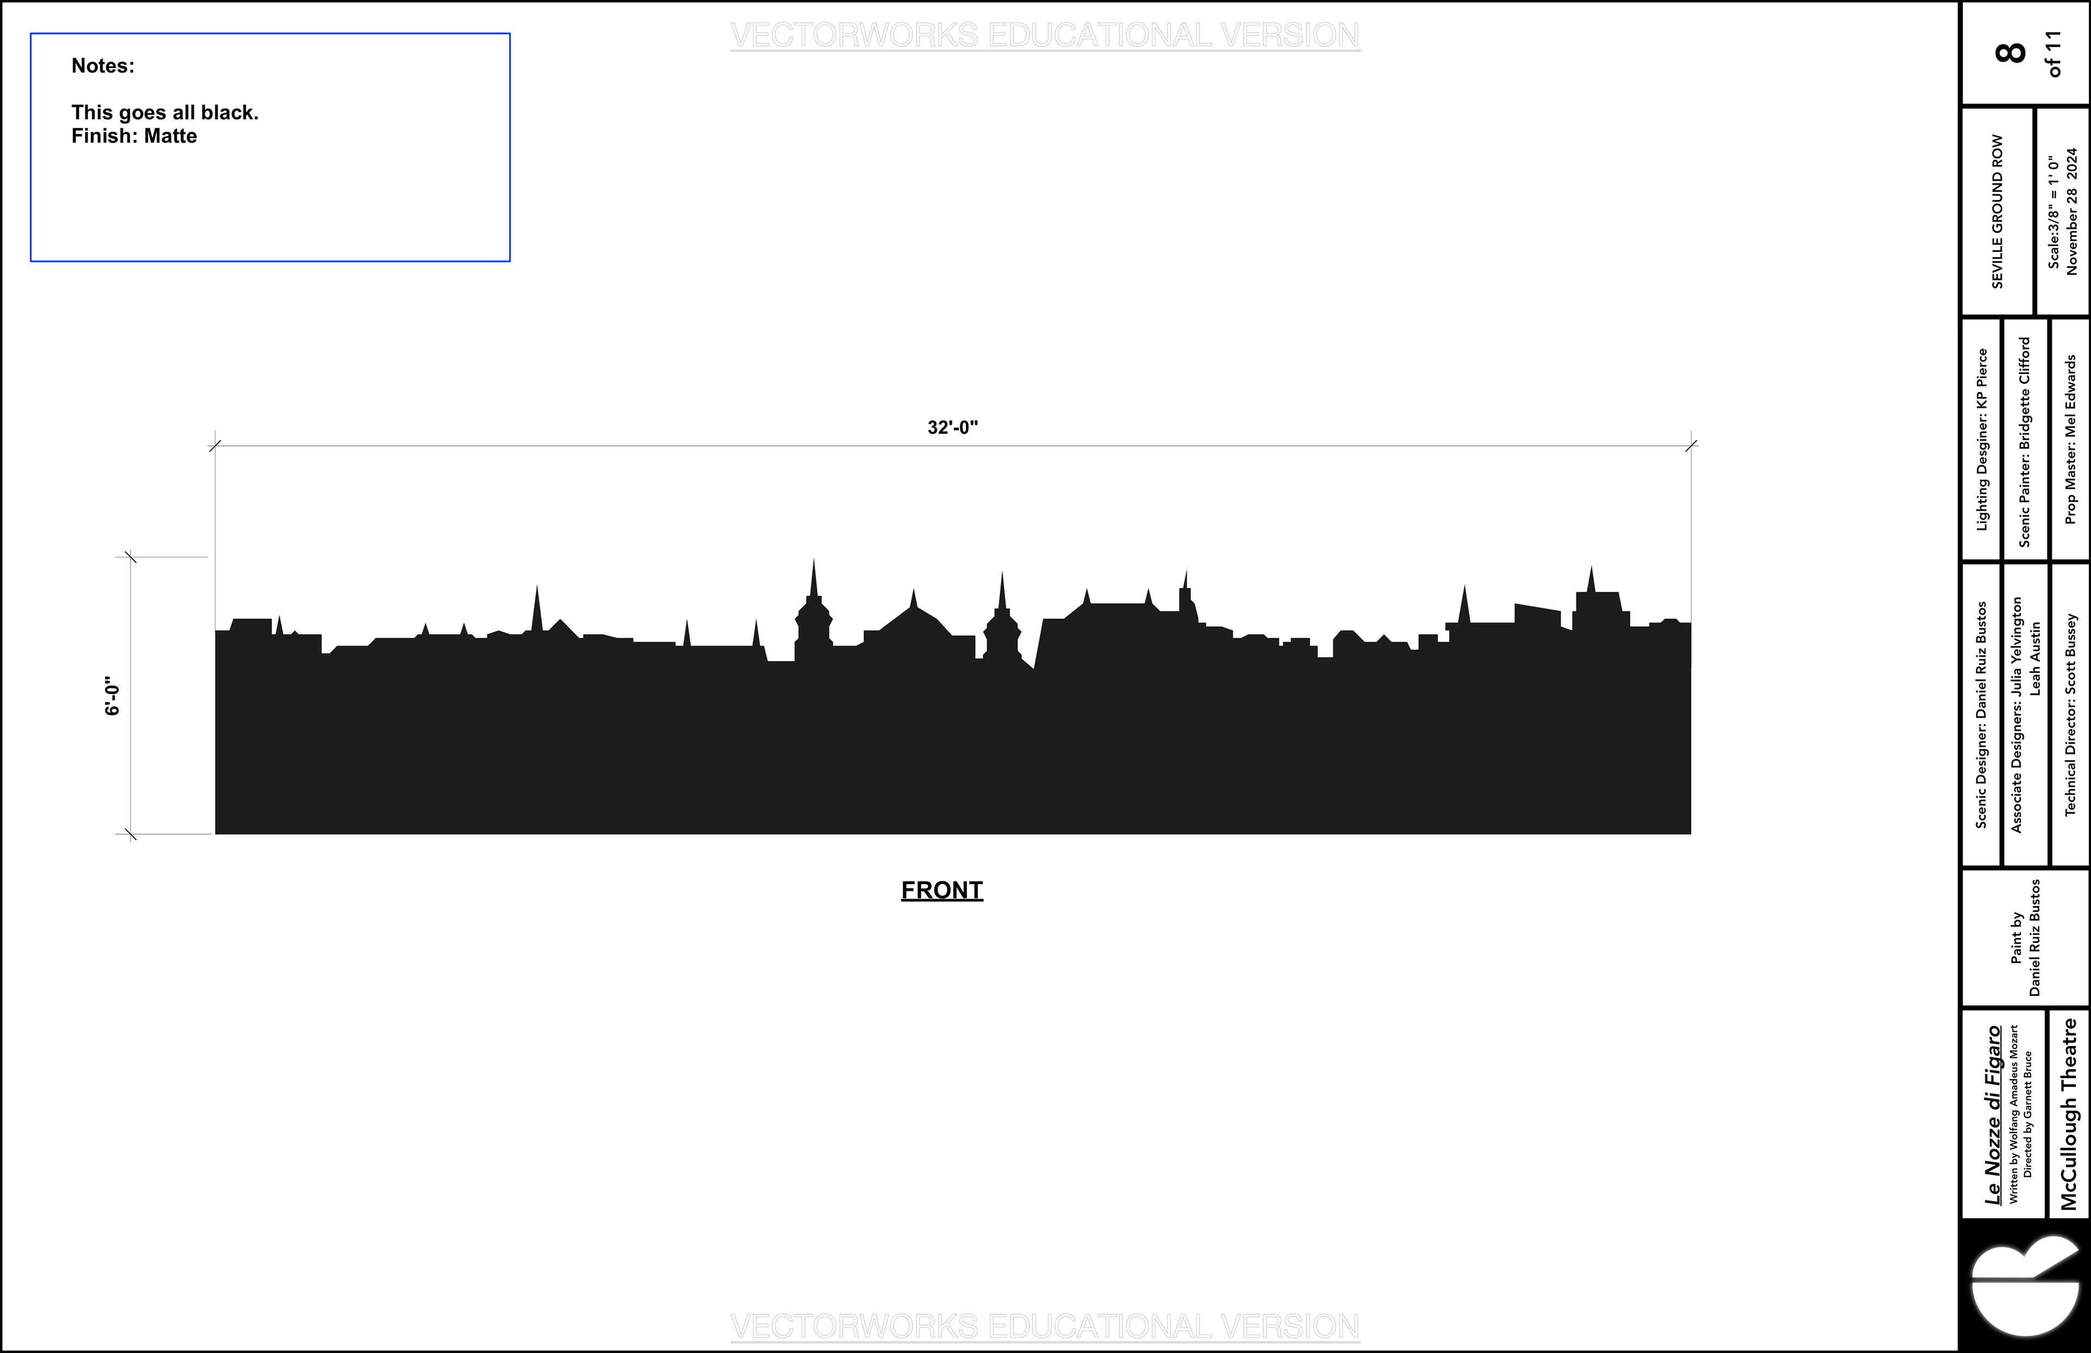Click the Paint by Daniel Ruiz Bustos cell
The height and width of the screenshot is (1353, 2091).
click(x=2025, y=938)
